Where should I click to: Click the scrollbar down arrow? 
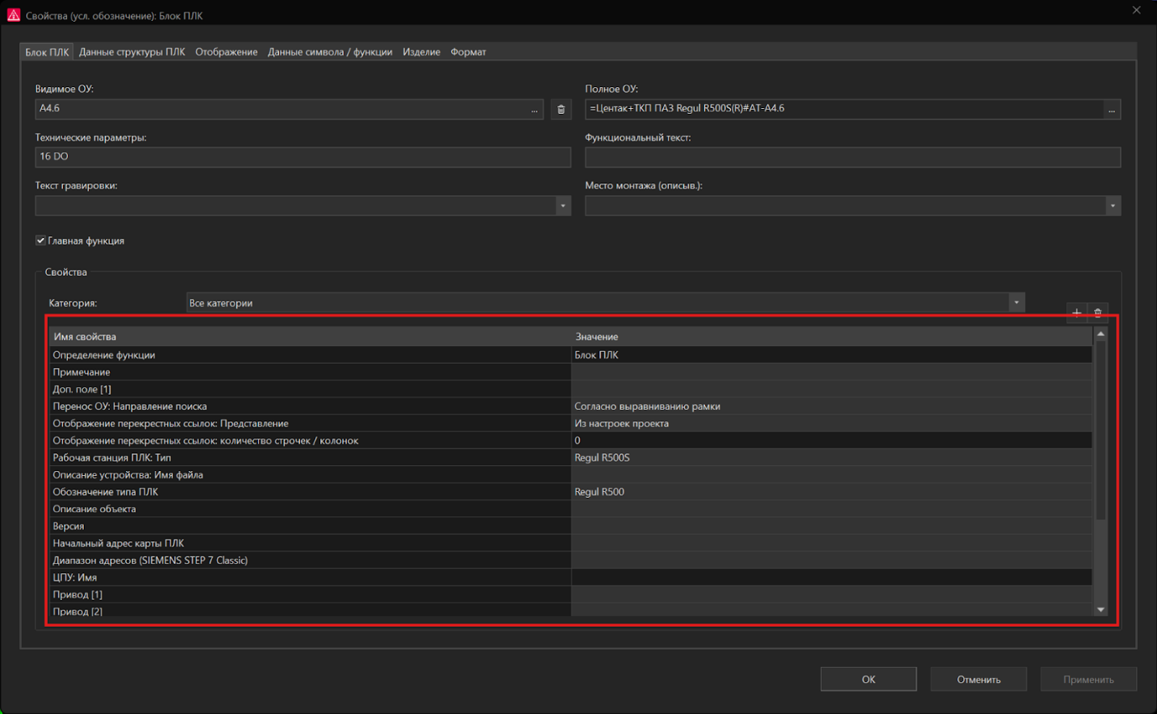pos(1100,609)
